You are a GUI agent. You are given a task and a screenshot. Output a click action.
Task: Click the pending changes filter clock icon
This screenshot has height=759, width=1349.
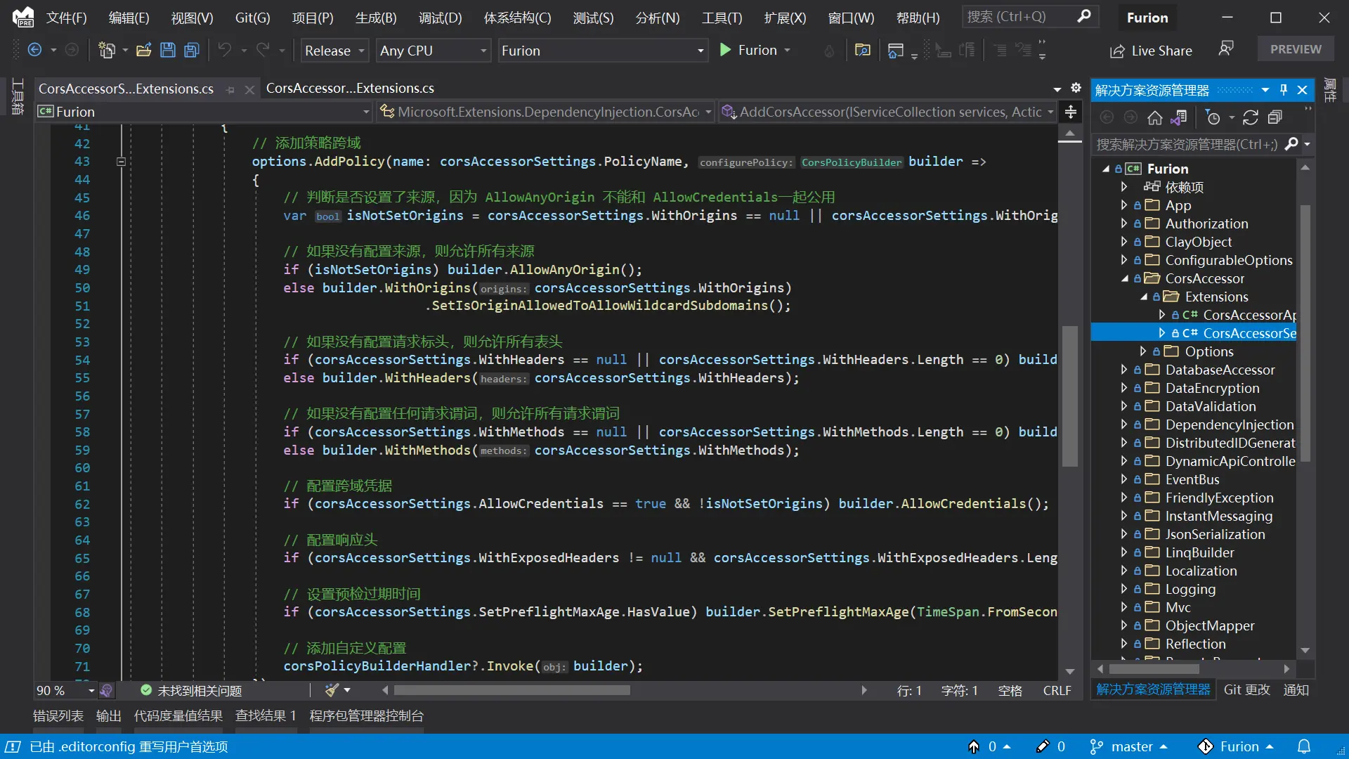(x=1213, y=117)
